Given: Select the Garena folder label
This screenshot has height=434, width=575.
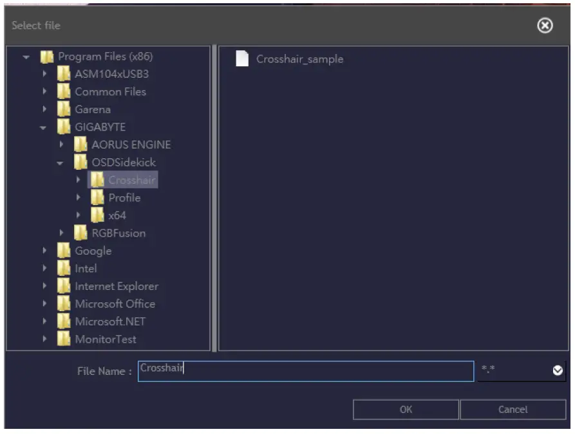Looking at the screenshot, I should [93, 109].
